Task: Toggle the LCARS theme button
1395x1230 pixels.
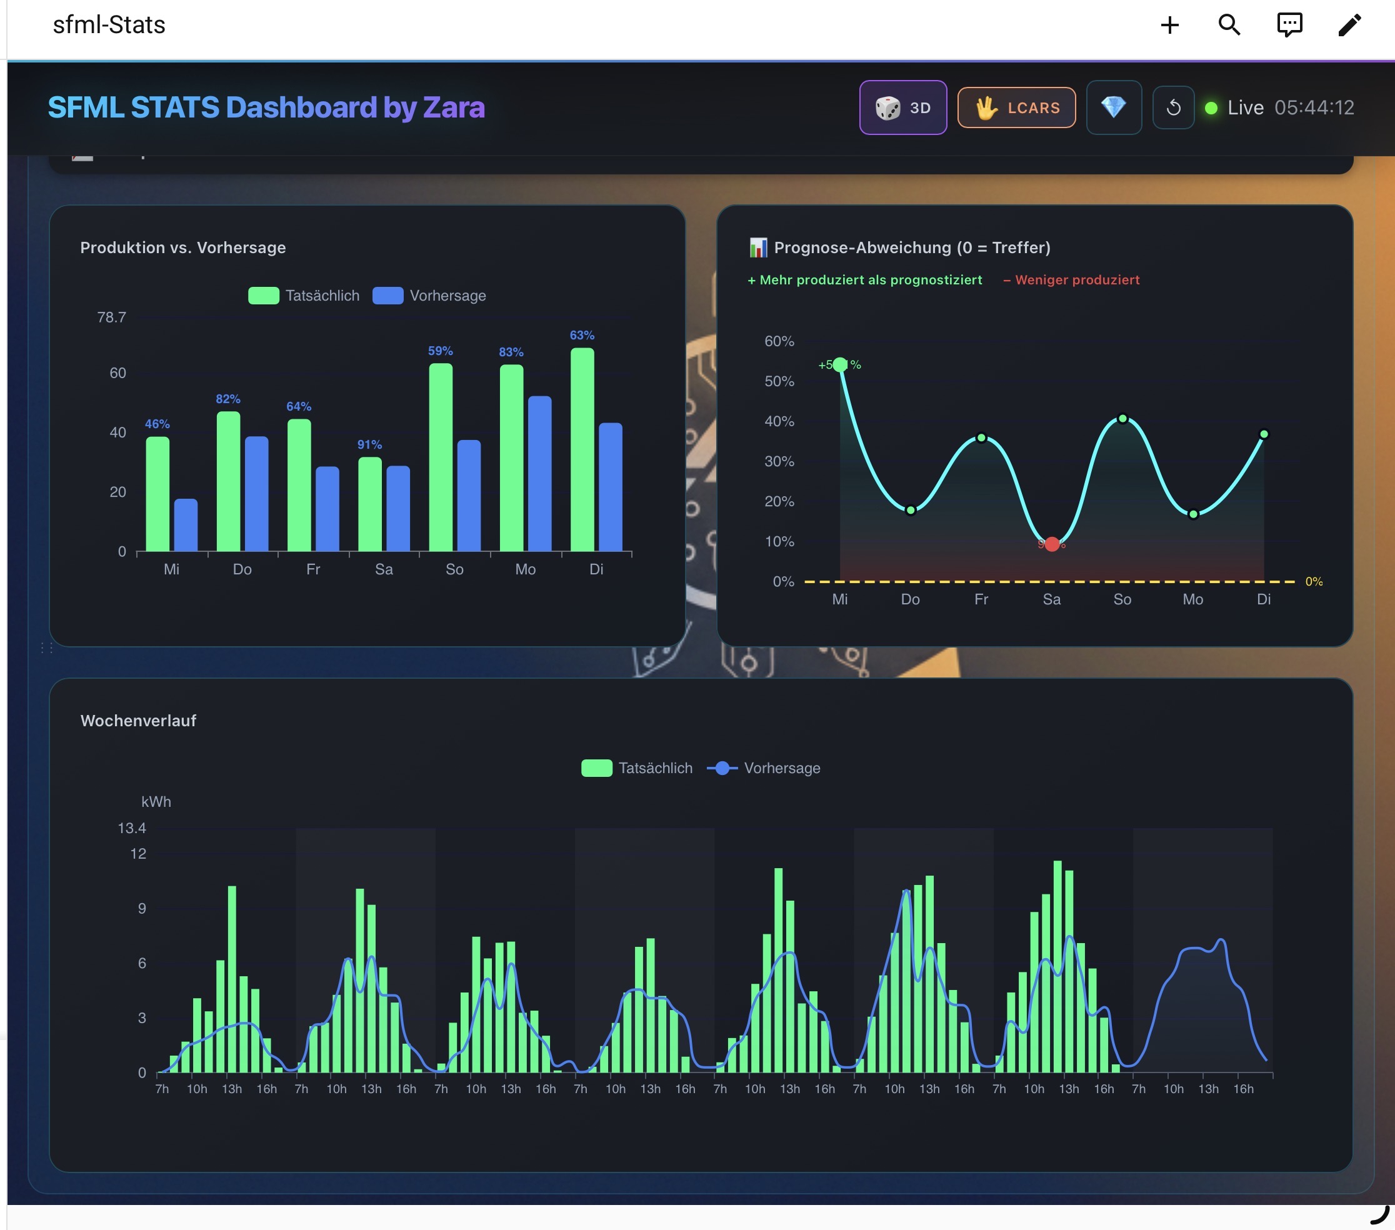Action: (1016, 108)
